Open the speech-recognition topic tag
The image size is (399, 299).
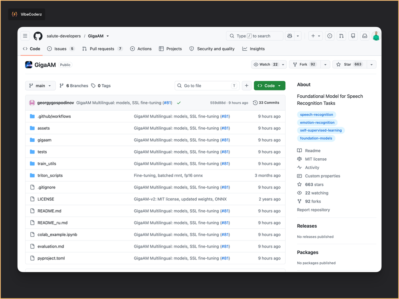coord(316,115)
